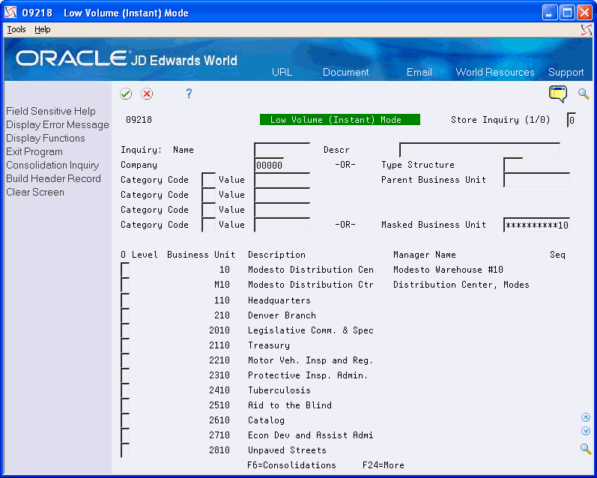Open the blue question mark help icon
The image size is (597, 478).
point(189,94)
